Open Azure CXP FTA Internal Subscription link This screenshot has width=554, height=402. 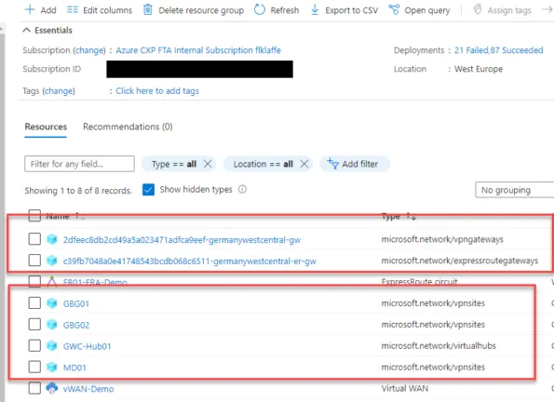coord(198,50)
